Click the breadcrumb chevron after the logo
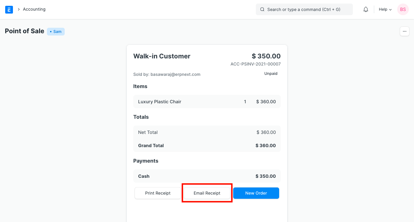Screen dimensions: 414x222 [18, 9]
